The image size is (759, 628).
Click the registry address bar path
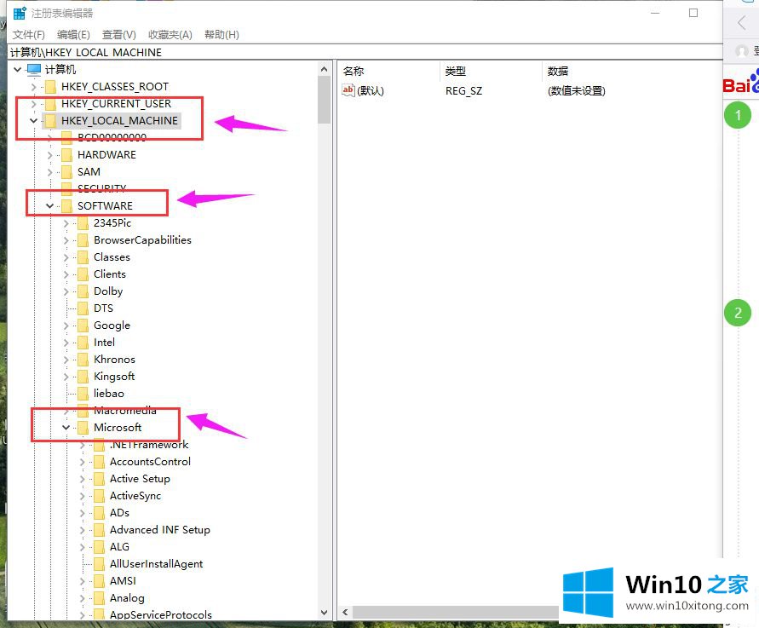click(365, 52)
